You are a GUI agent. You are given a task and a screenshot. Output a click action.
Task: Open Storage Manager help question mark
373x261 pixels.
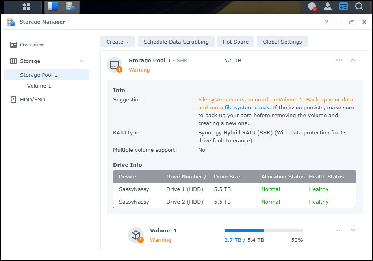point(327,22)
